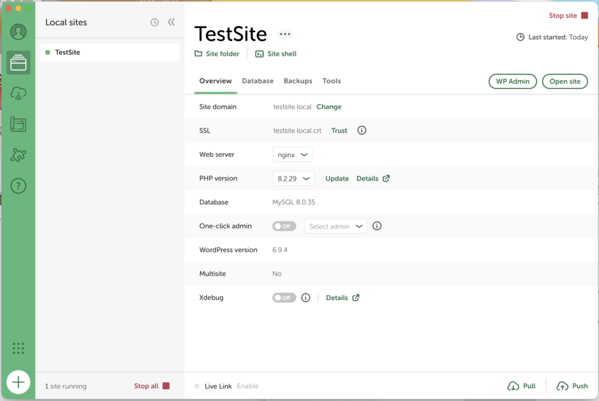Open the PHP version 8.2.29 dropdown
599x401 pixels.
click(x=294, y=178)
